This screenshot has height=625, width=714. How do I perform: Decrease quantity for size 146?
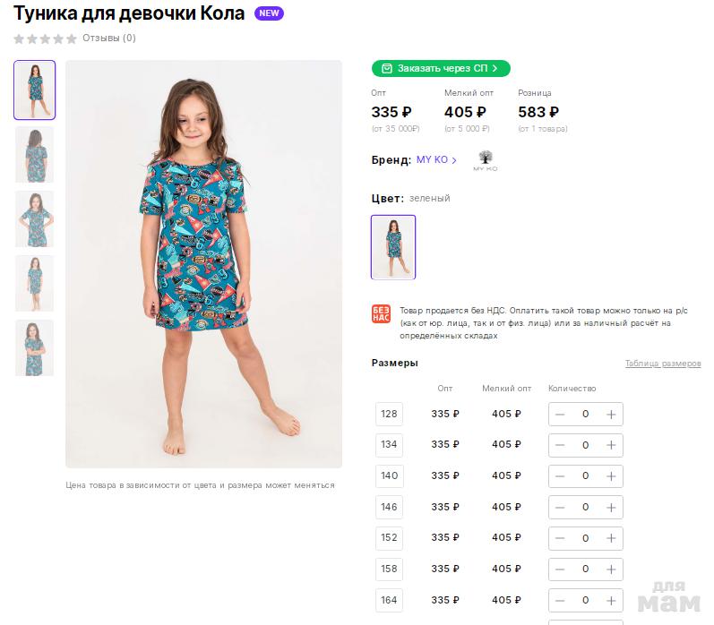tap(560, 508)
